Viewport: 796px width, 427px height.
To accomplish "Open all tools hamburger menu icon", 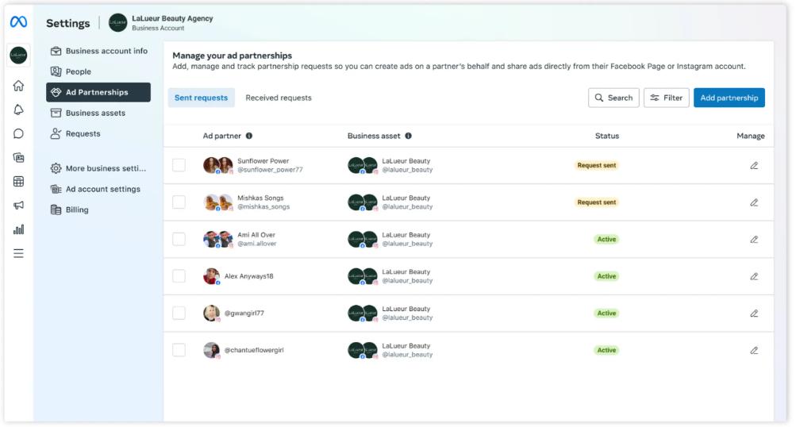I will pyautogui.click(x=18, y=253).
